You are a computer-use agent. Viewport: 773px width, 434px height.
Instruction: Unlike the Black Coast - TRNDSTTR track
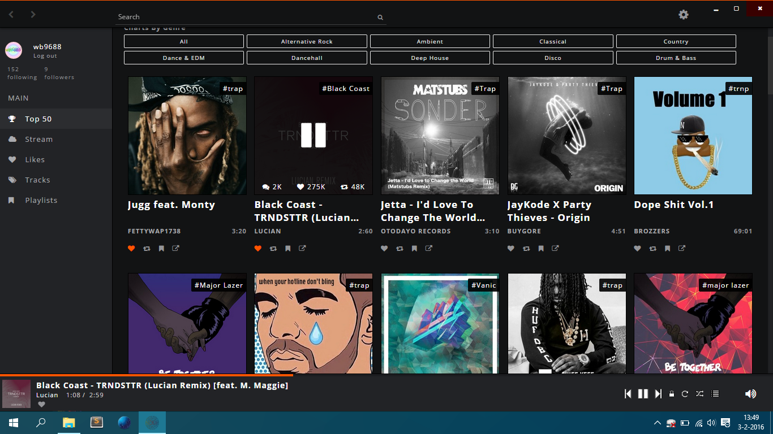pos(257,249)
